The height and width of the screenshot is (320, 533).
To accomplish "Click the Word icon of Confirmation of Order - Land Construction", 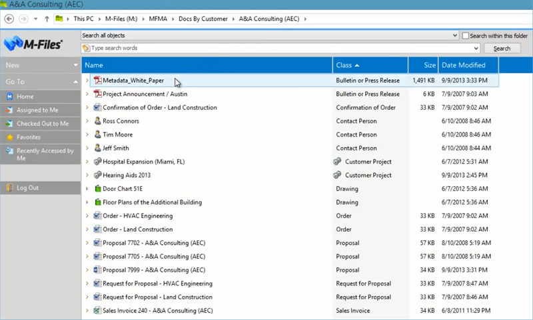I will [x=97, y=108].
